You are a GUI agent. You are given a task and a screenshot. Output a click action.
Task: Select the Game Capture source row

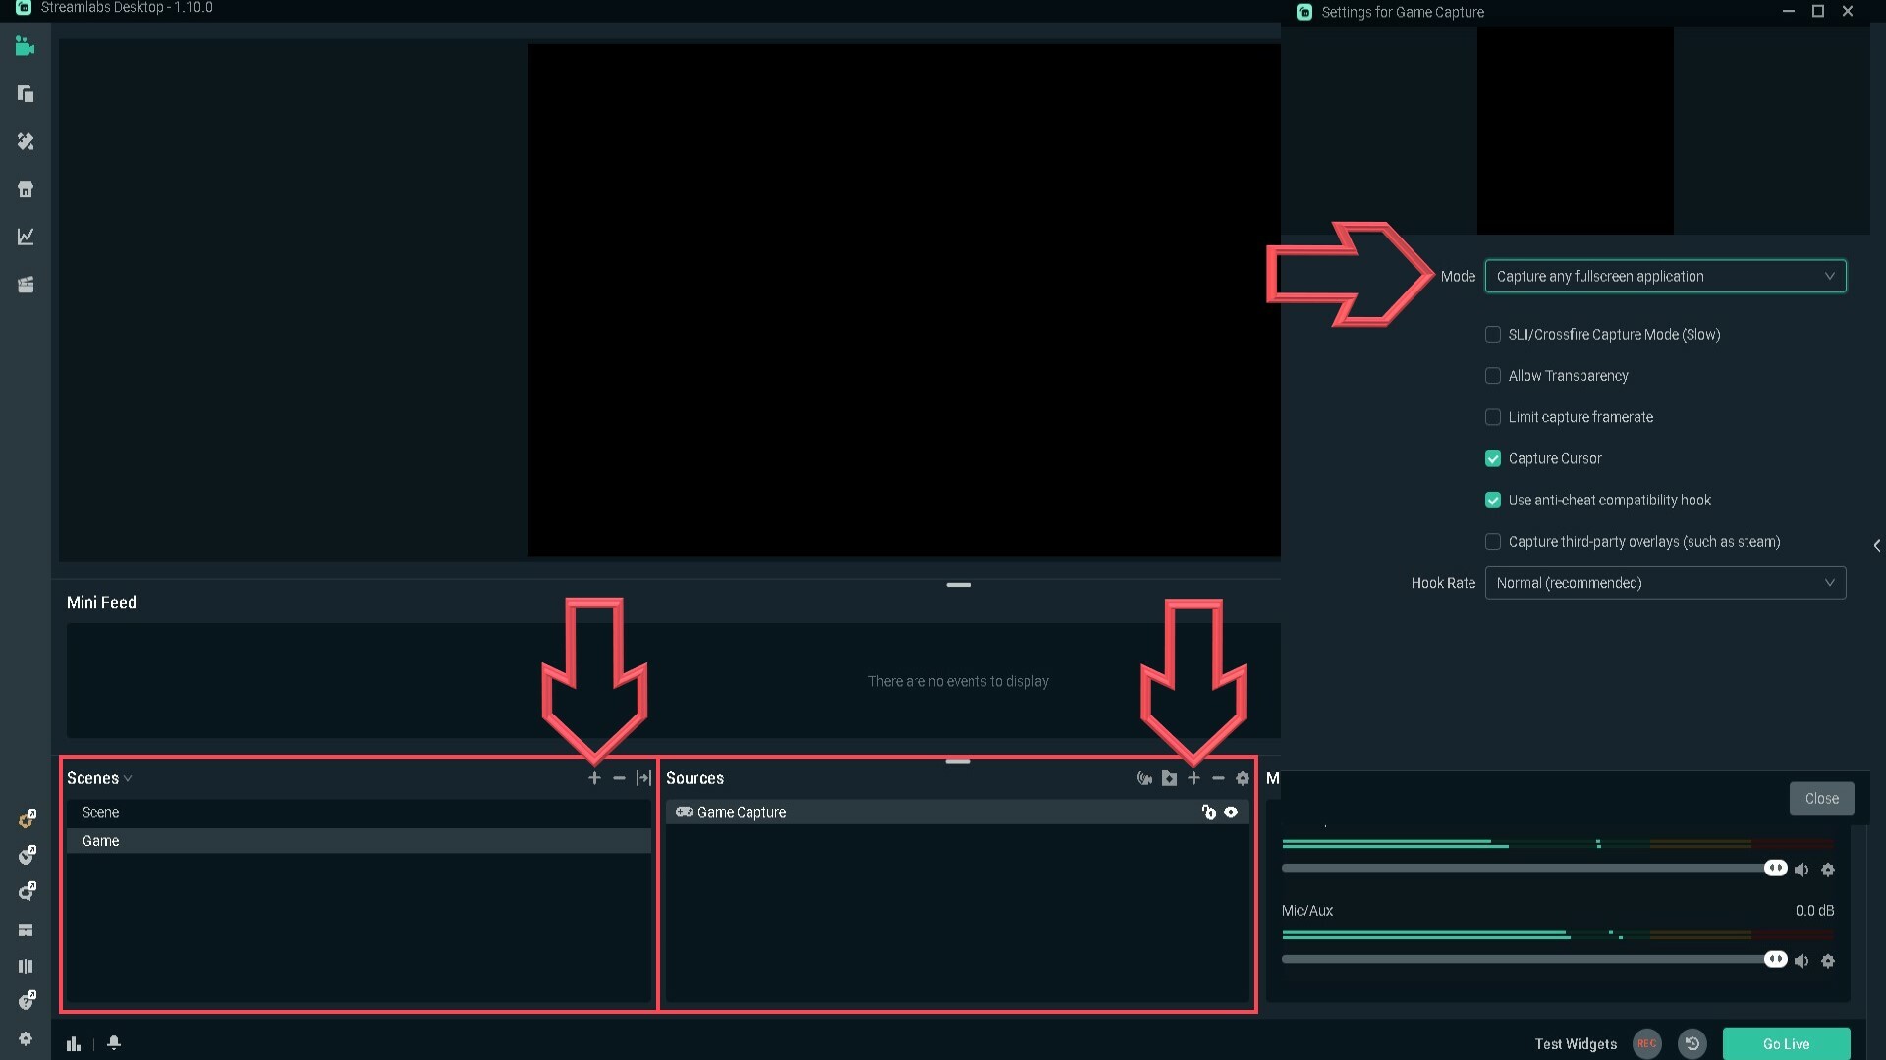point(957,812)
